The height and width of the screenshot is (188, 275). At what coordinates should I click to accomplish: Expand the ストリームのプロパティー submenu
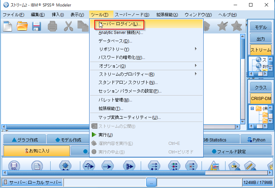pos(147,74)
